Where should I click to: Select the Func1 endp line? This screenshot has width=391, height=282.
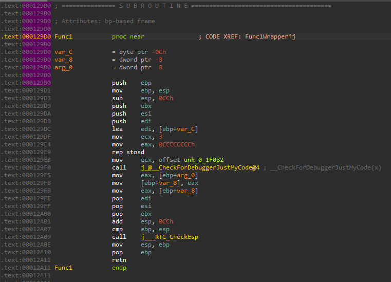[x=64, y=268]
